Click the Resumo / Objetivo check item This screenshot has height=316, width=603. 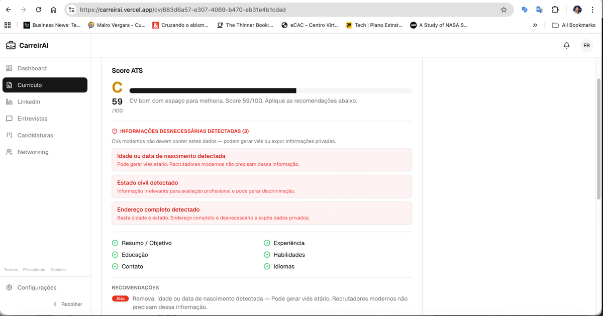point(146,243)
